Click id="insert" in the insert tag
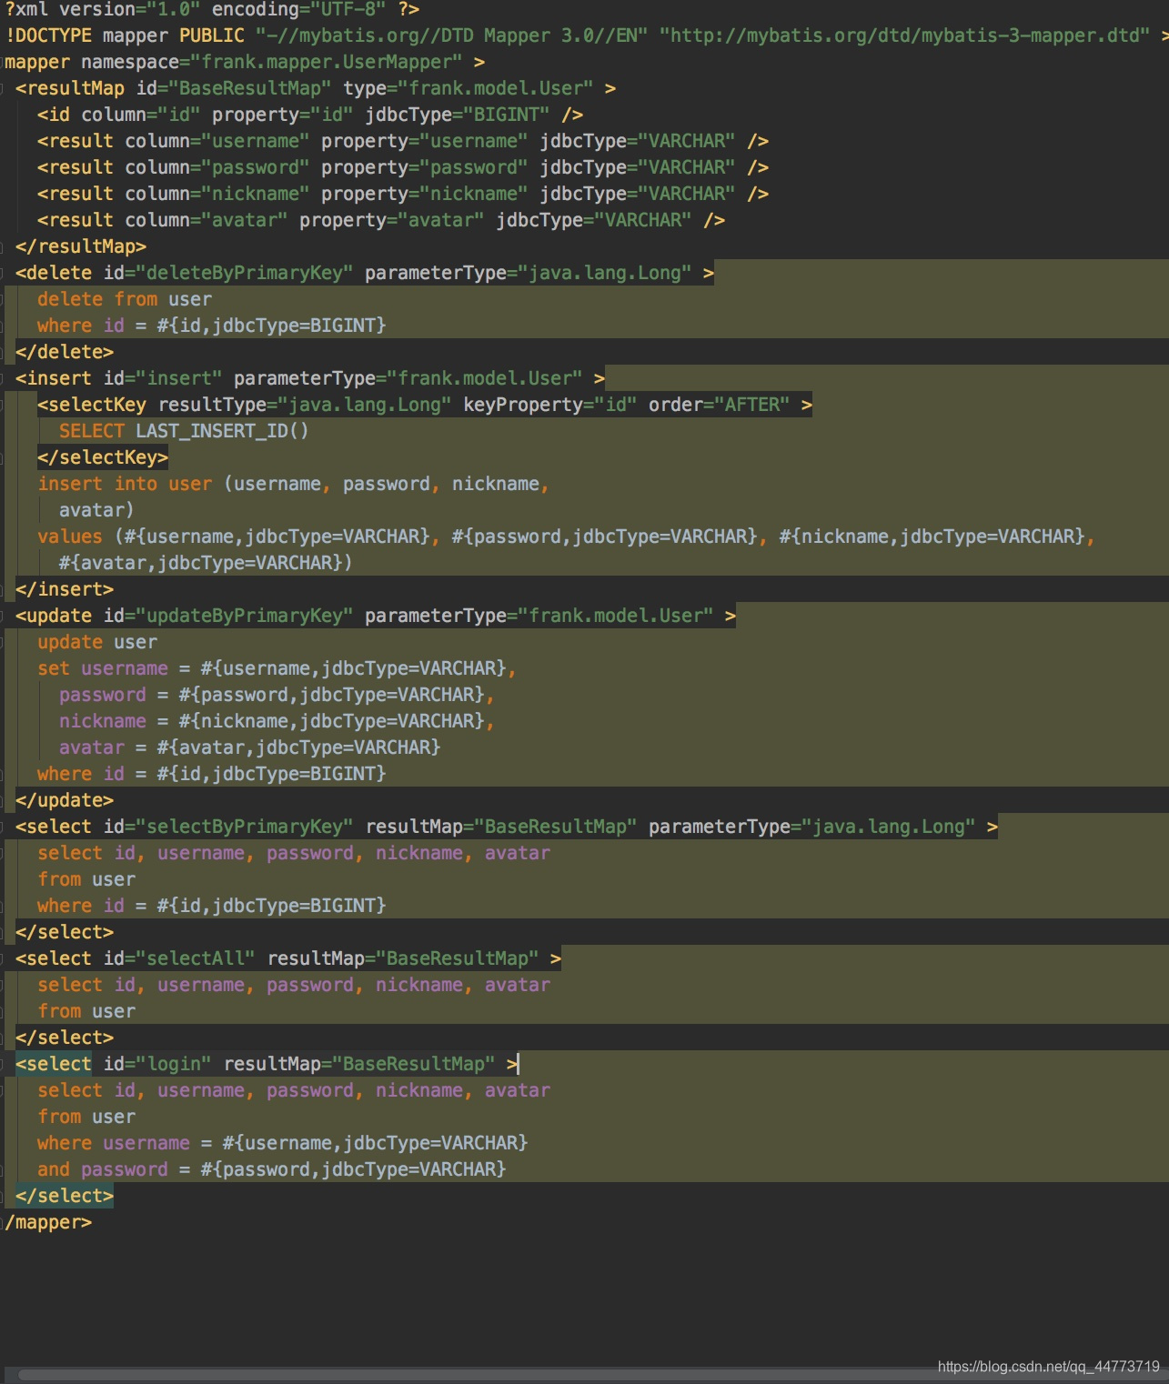Image resolution: width=1169 pixels, height=1384 pixels. tap(163, 378)
